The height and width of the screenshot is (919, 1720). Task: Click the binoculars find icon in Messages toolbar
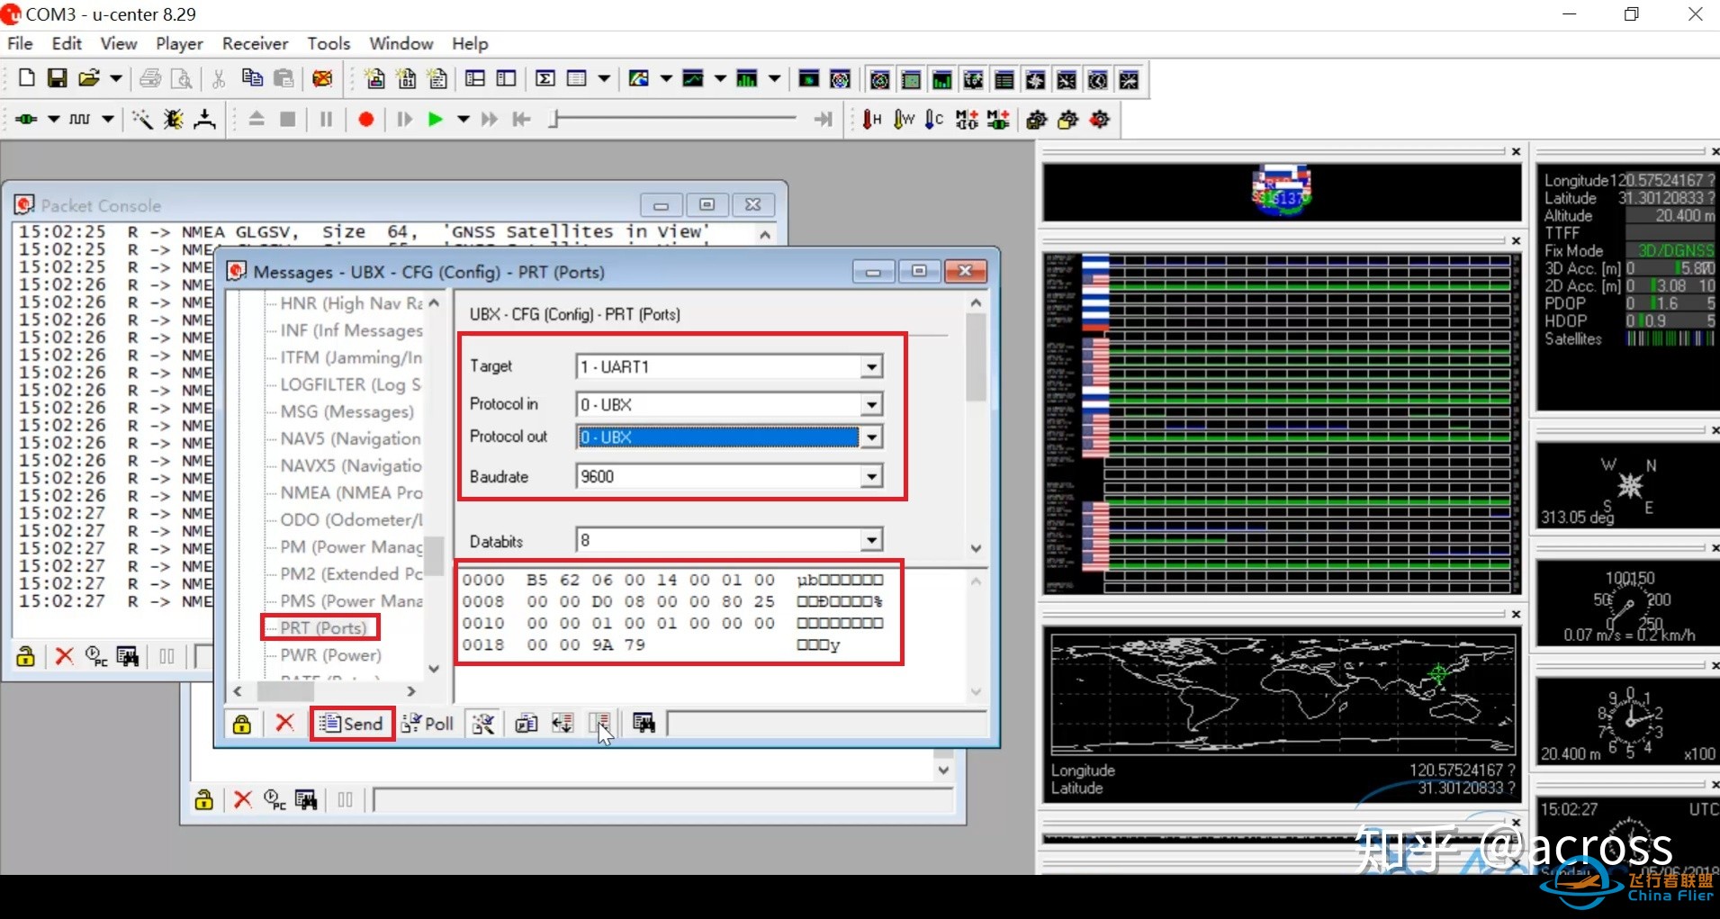[x=644, y=723]
